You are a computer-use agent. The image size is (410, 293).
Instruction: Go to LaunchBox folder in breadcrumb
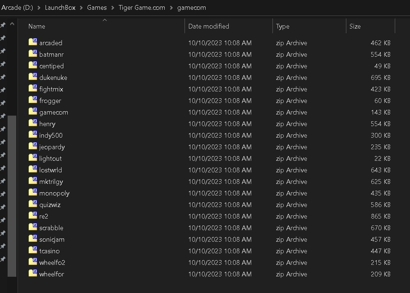point(60,8)
